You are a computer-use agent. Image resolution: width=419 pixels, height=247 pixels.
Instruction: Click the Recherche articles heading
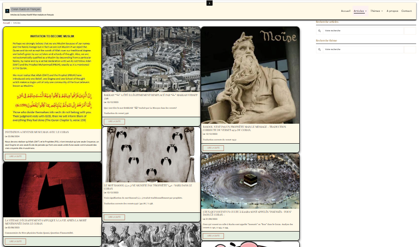tap(327, 22)
